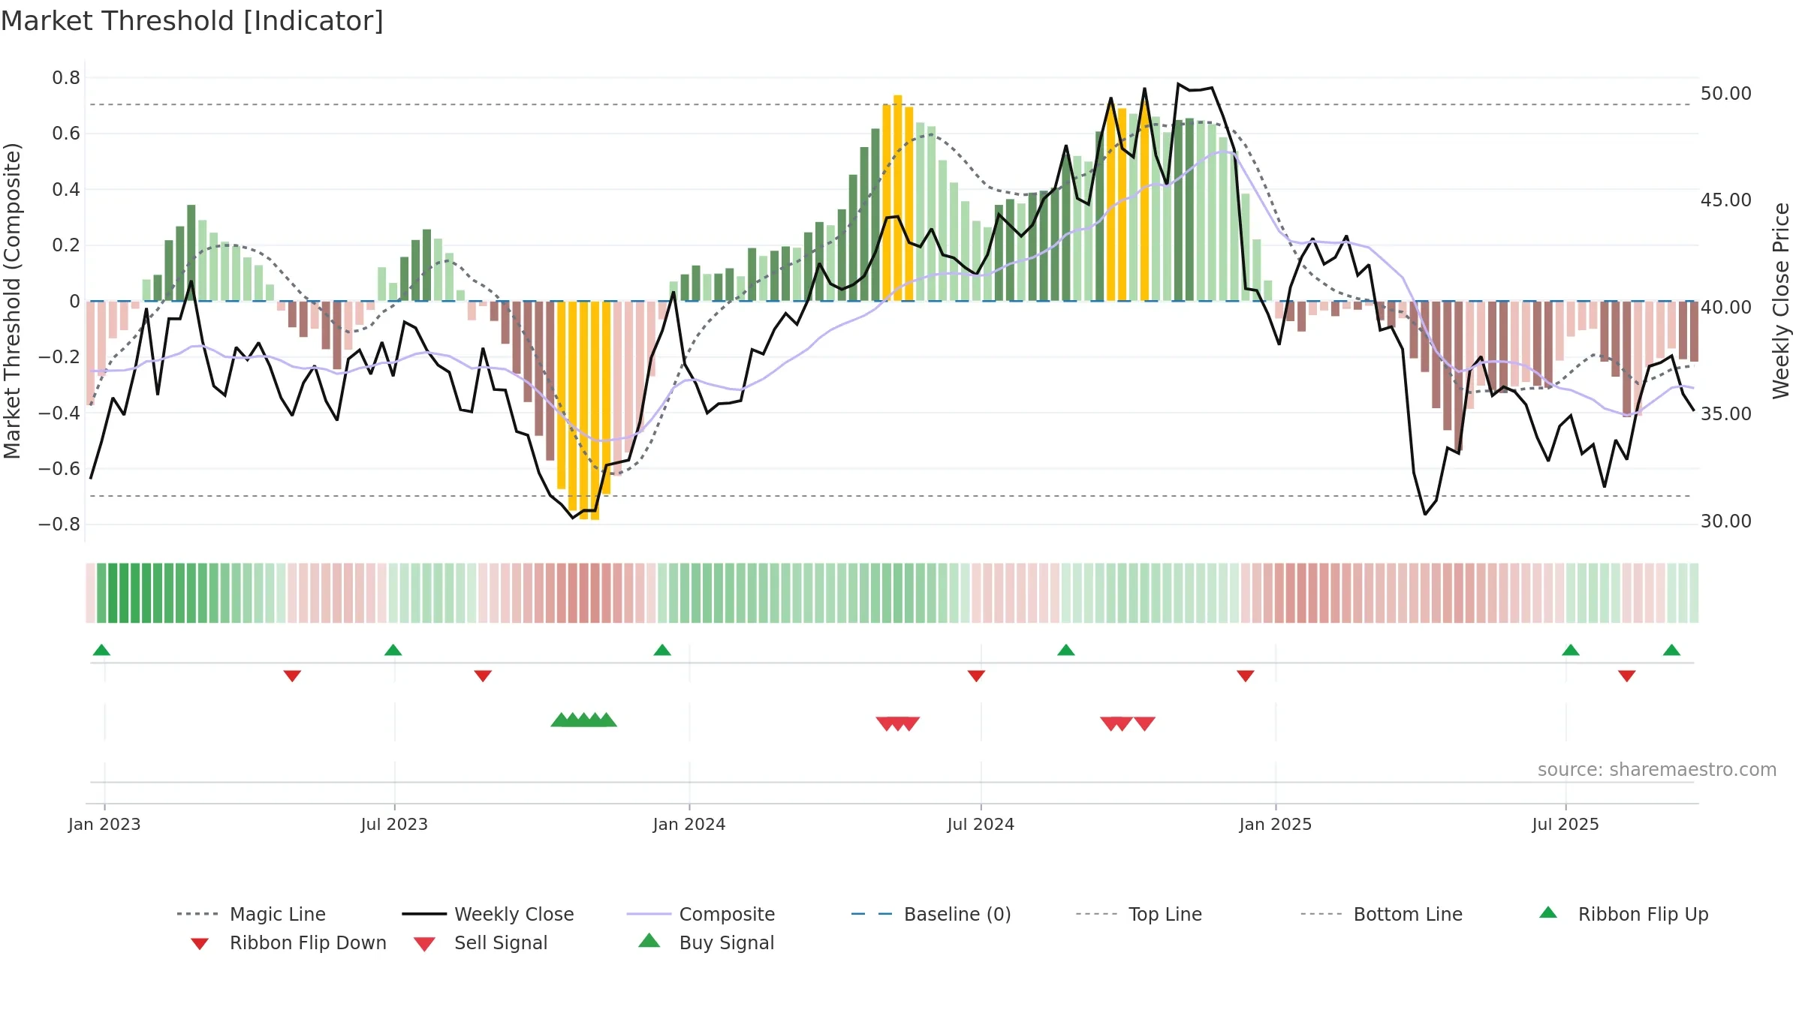Toggle Ribbon Flip Down legend entry

pos(288,942)
